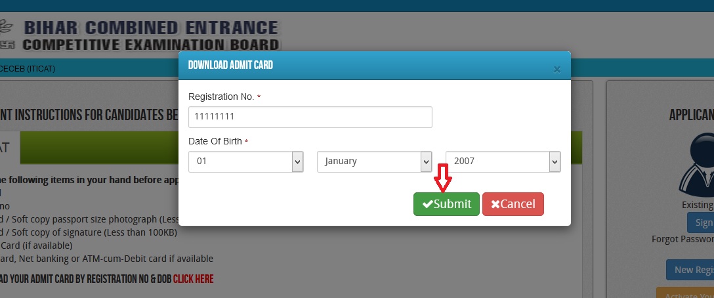Viewport: 714px width, 298px height.
Task: Click the checkmark icon on Submit
Action: pos(428,205)
